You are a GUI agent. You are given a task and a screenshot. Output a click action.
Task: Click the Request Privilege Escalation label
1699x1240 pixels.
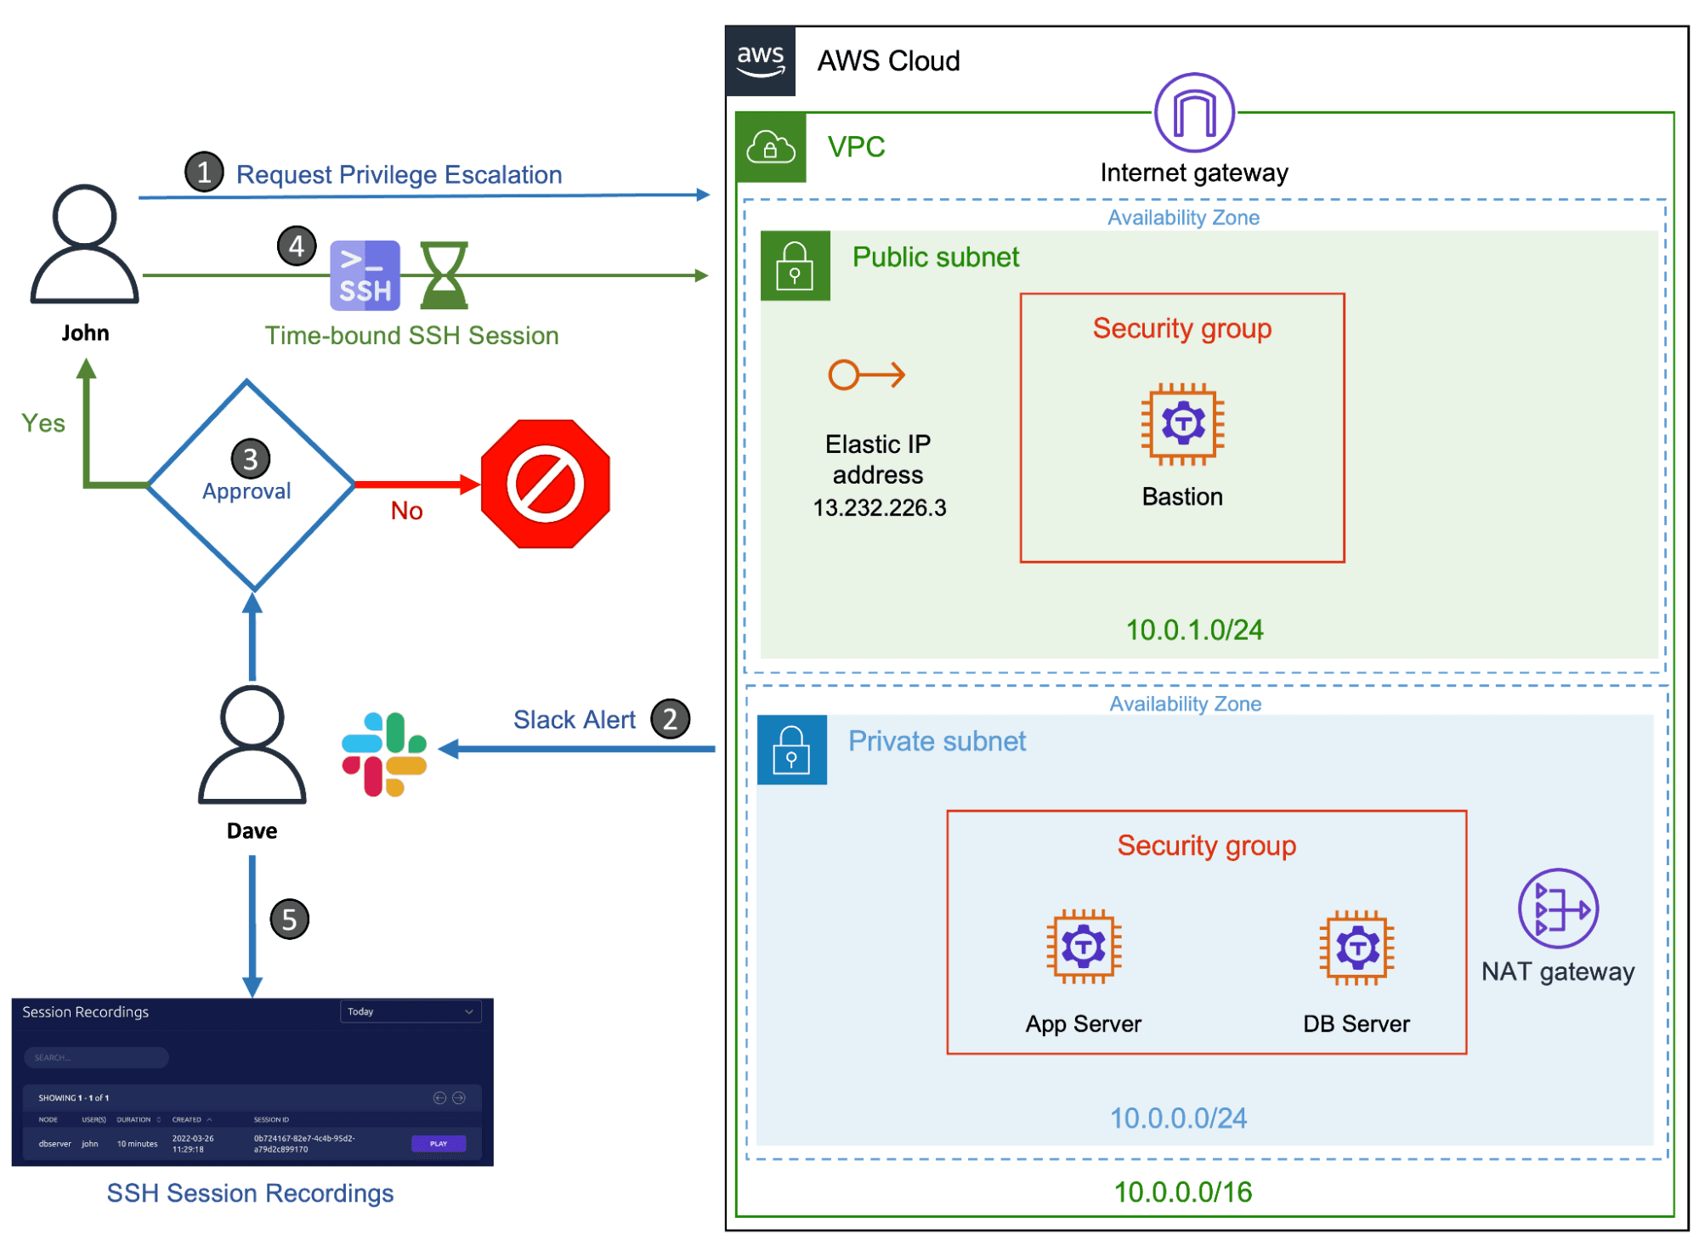(399, 174)
